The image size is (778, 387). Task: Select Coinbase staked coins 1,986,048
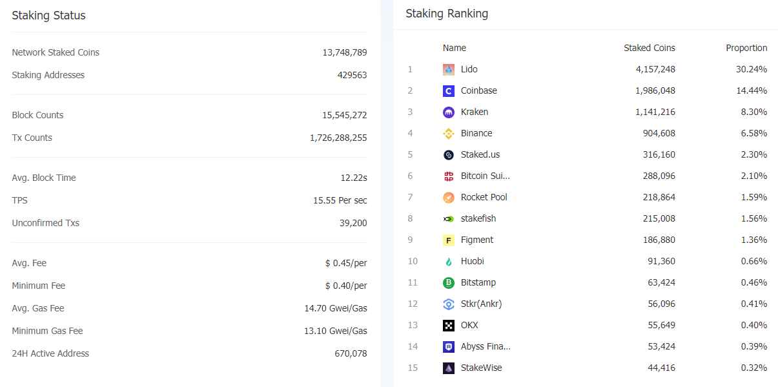pyautogui.click(x=655, y=90)
